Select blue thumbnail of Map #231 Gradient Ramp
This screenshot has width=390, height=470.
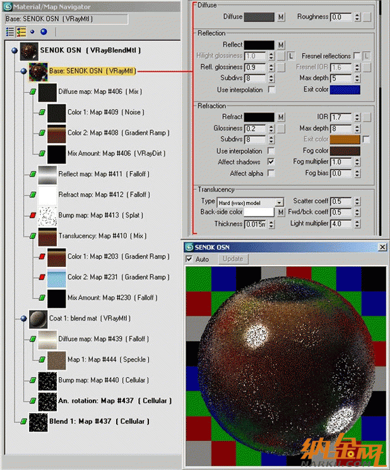click(x=57, y=278)
